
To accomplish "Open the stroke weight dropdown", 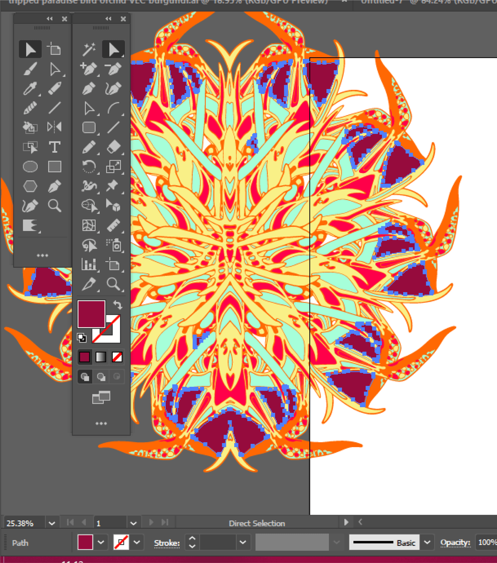I will 243,543.
